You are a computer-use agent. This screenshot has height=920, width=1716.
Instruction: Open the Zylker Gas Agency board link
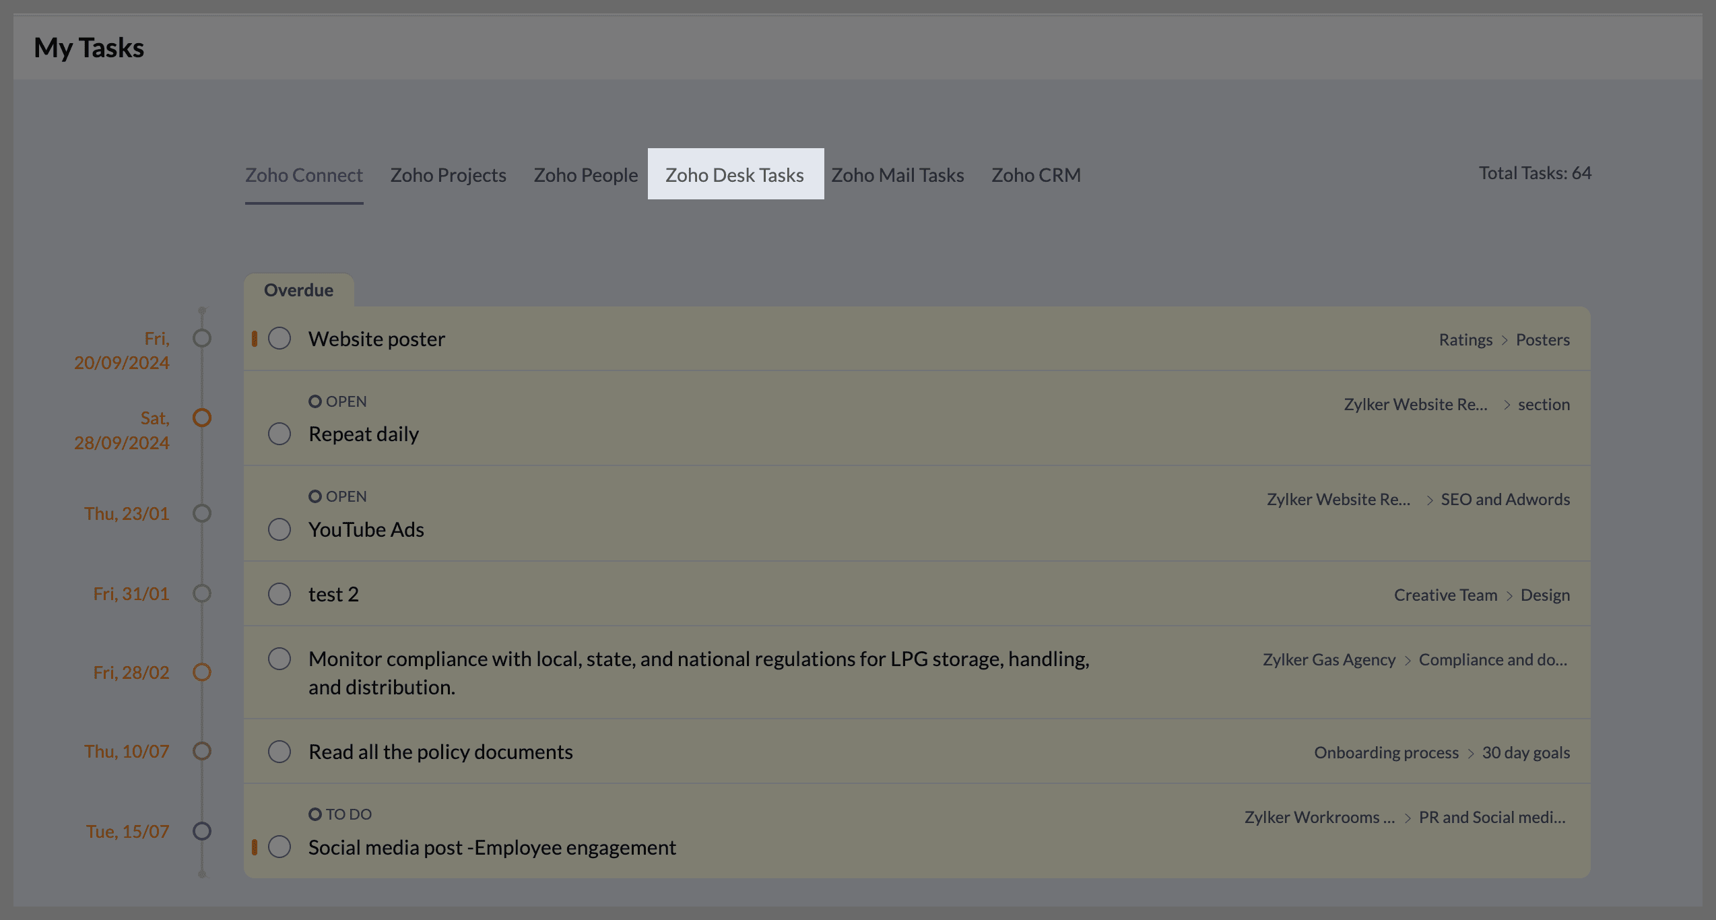click(1329, 660)
